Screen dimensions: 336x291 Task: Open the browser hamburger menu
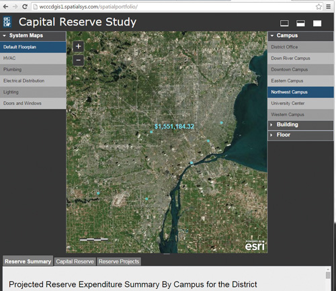click(329, 7)
